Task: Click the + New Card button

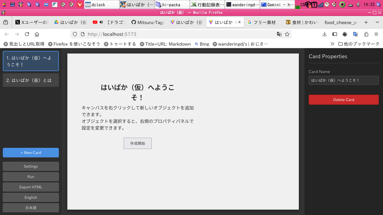Action: tap(31, 153)
